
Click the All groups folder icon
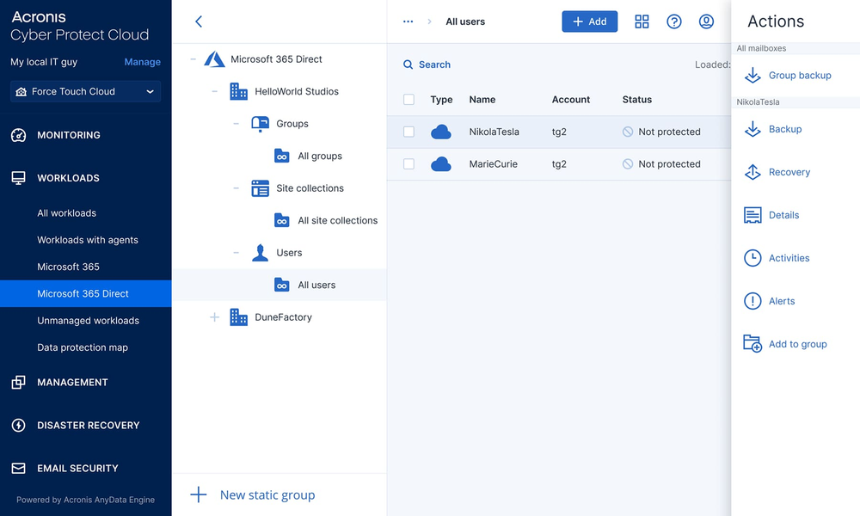[282, 157]
